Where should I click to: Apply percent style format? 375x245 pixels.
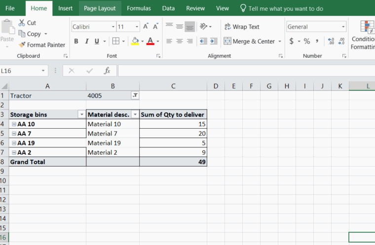(307, 41)
